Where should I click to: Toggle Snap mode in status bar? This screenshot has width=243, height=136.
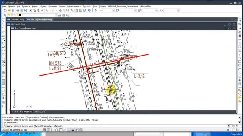[44, 130]
